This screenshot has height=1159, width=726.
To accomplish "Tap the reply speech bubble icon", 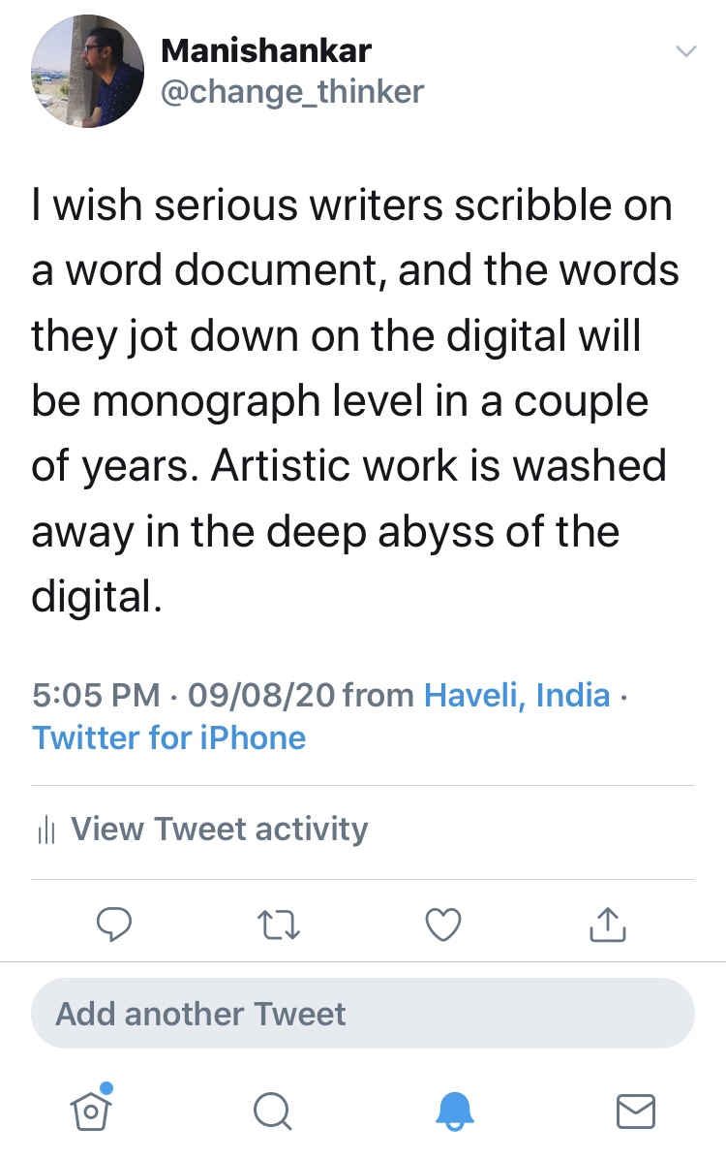I will [114, 924].
